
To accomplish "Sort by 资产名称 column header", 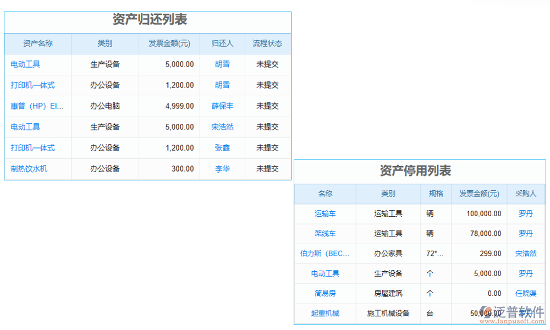I will tap(38, 43).
